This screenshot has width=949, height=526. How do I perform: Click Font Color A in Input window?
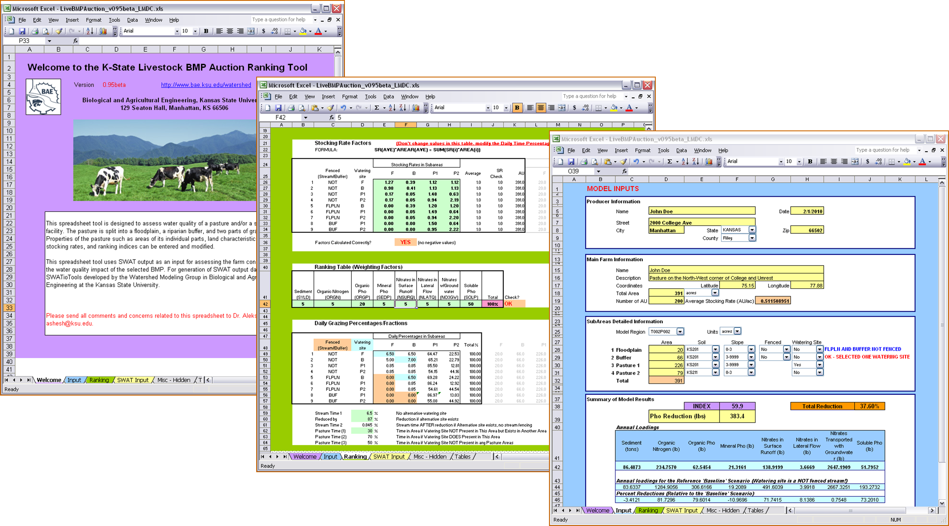pyautogui.click(x=922, y=162)
